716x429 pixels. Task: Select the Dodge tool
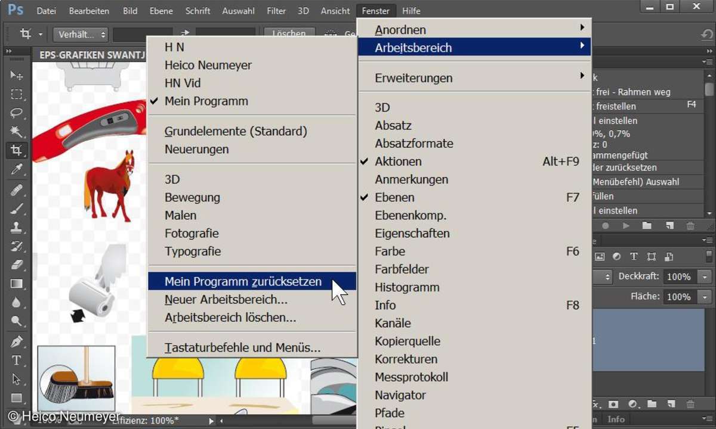16,321
